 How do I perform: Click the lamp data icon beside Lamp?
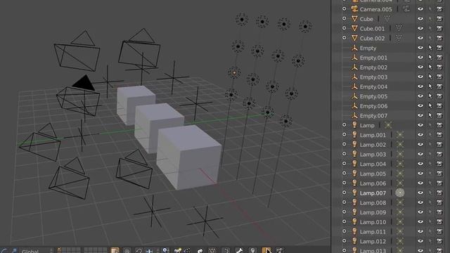[x=388, y=125]
